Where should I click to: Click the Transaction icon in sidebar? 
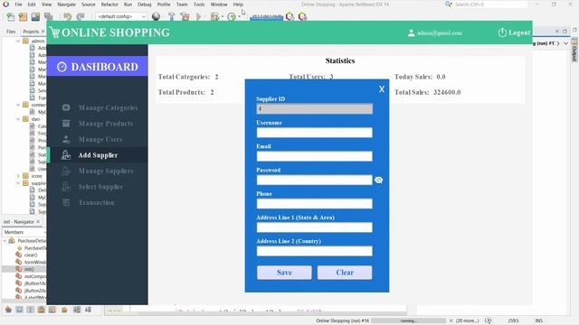point(66,202)
